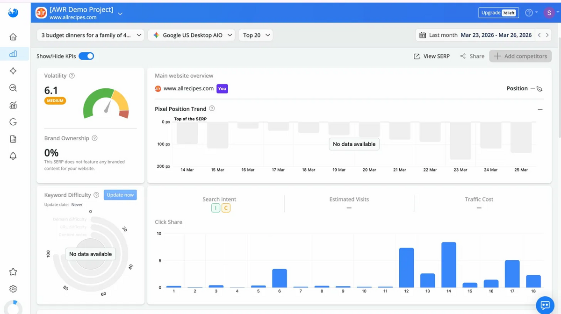Open the keyword selector dropdown

91,35
